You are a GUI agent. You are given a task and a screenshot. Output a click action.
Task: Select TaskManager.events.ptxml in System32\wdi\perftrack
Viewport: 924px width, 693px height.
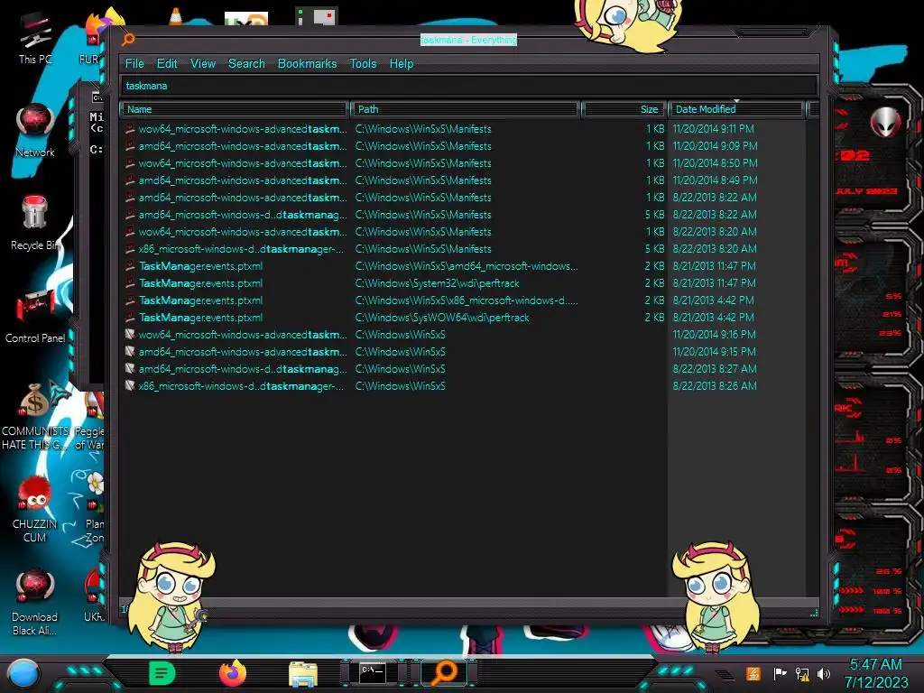[201, 283]
